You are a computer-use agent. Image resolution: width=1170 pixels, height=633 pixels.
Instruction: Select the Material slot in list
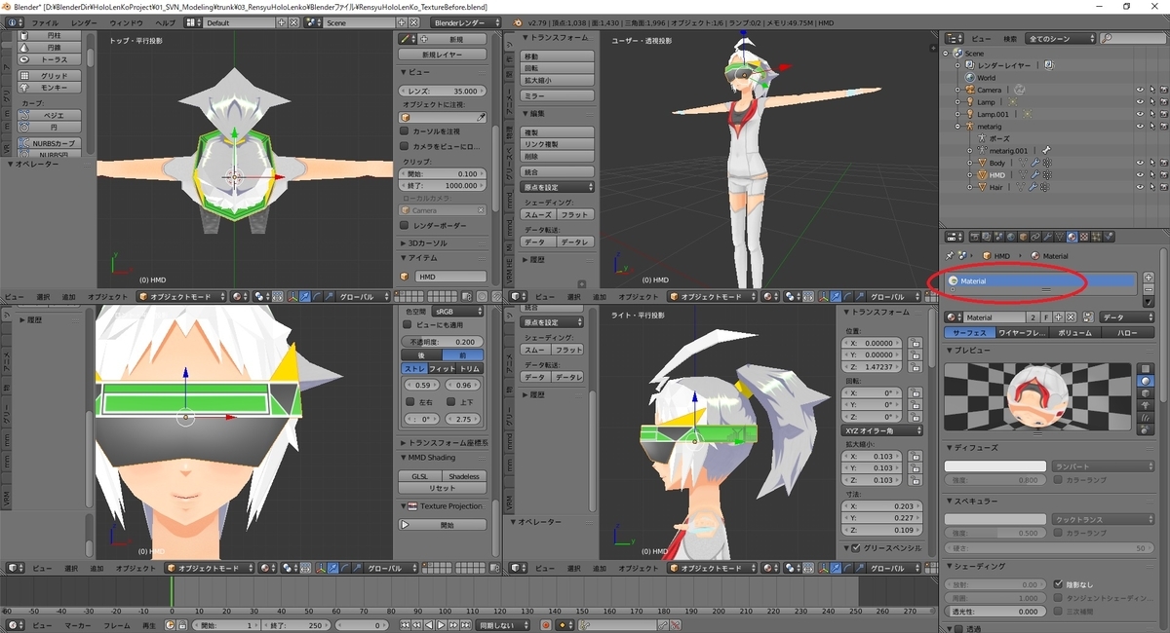pos(1039,281)
